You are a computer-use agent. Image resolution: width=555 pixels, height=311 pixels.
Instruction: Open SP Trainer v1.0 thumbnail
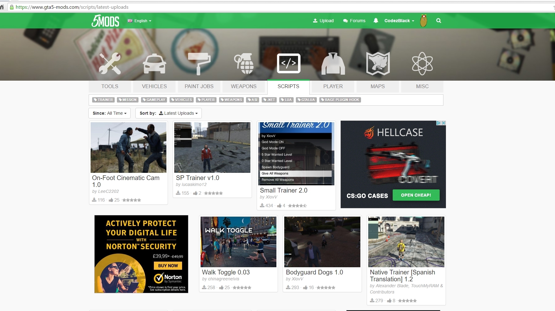(212, 148)
